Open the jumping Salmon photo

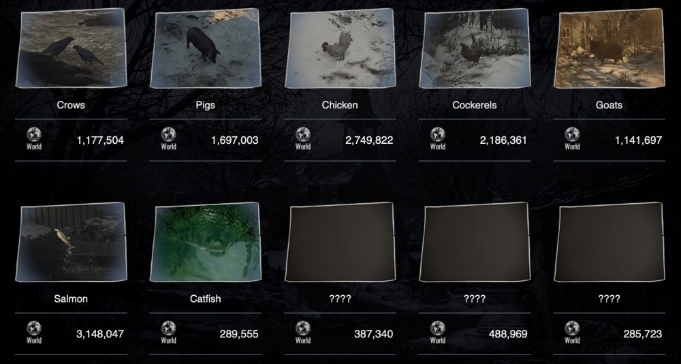pos(72,242)
